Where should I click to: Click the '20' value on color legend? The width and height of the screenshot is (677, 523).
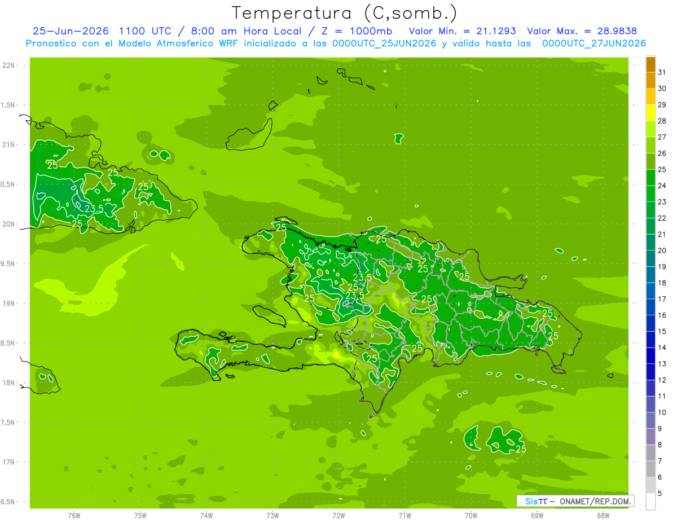(662, 250)
